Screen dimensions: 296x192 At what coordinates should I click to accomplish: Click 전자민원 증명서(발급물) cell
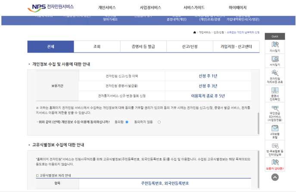[122, 86]
